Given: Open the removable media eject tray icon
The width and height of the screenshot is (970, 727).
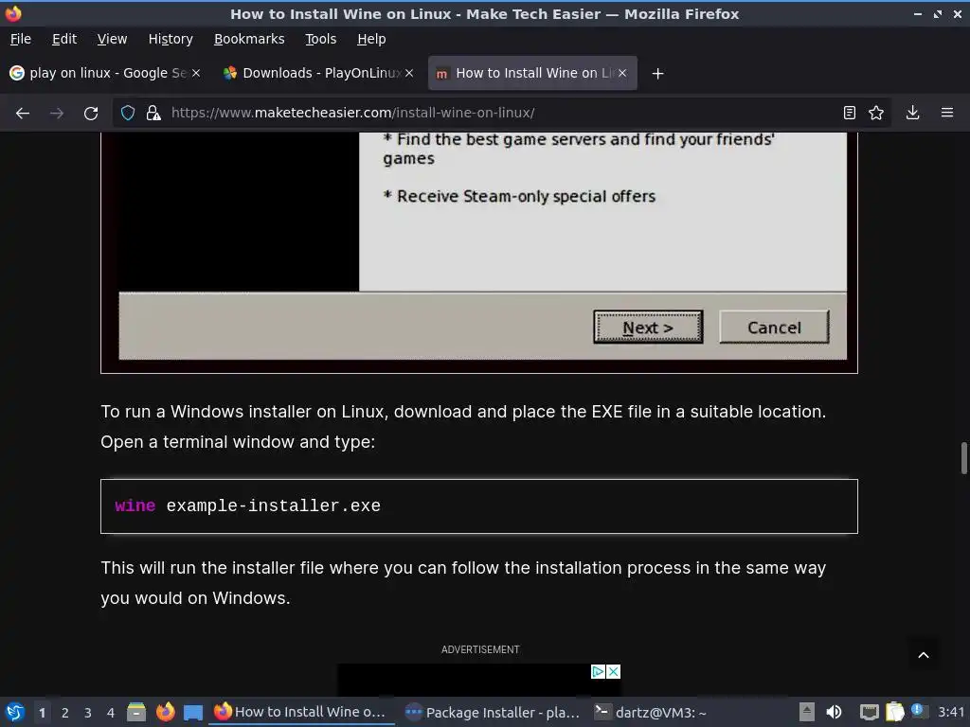Looking at the screenshot, I should pos(807,712).
